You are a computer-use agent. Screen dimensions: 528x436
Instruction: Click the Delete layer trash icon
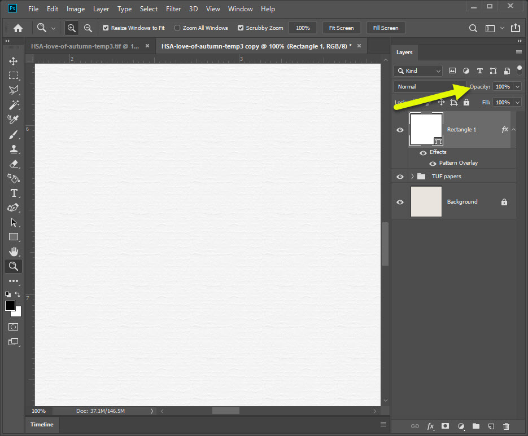pyautogui.click(x=506, y=426)
